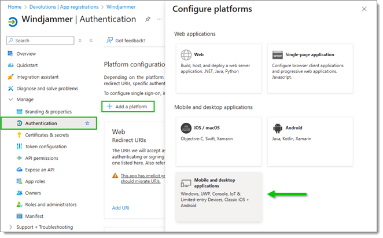Click Add a platform
The width and height of the screenshot is (383, 238).
click(128, 107)
